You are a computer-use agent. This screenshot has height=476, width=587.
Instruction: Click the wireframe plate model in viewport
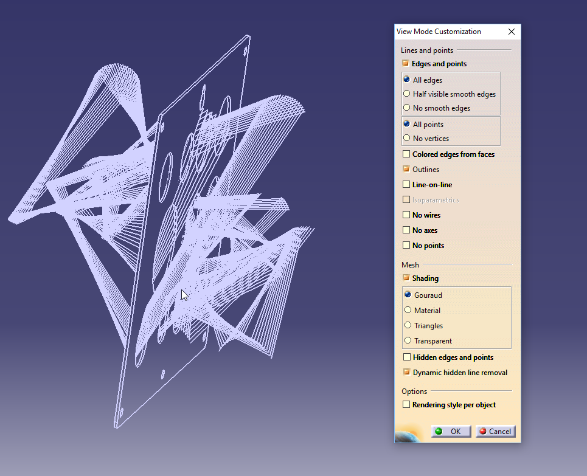[x=161, y=232]
